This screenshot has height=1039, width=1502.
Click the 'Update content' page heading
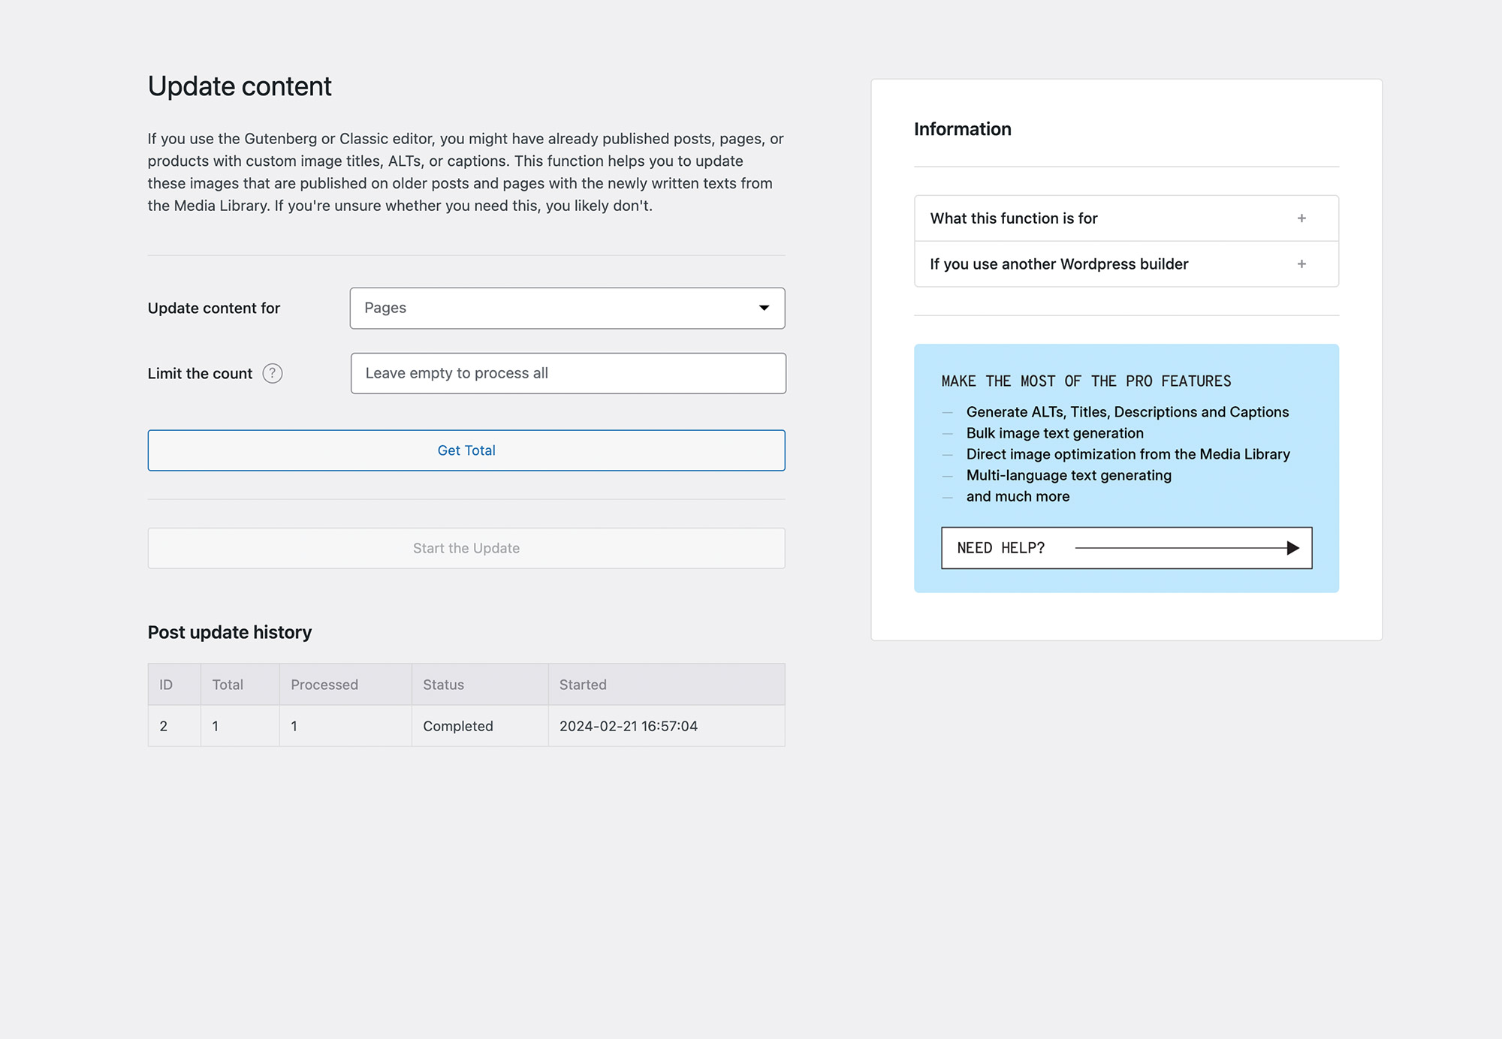[240, 86]
